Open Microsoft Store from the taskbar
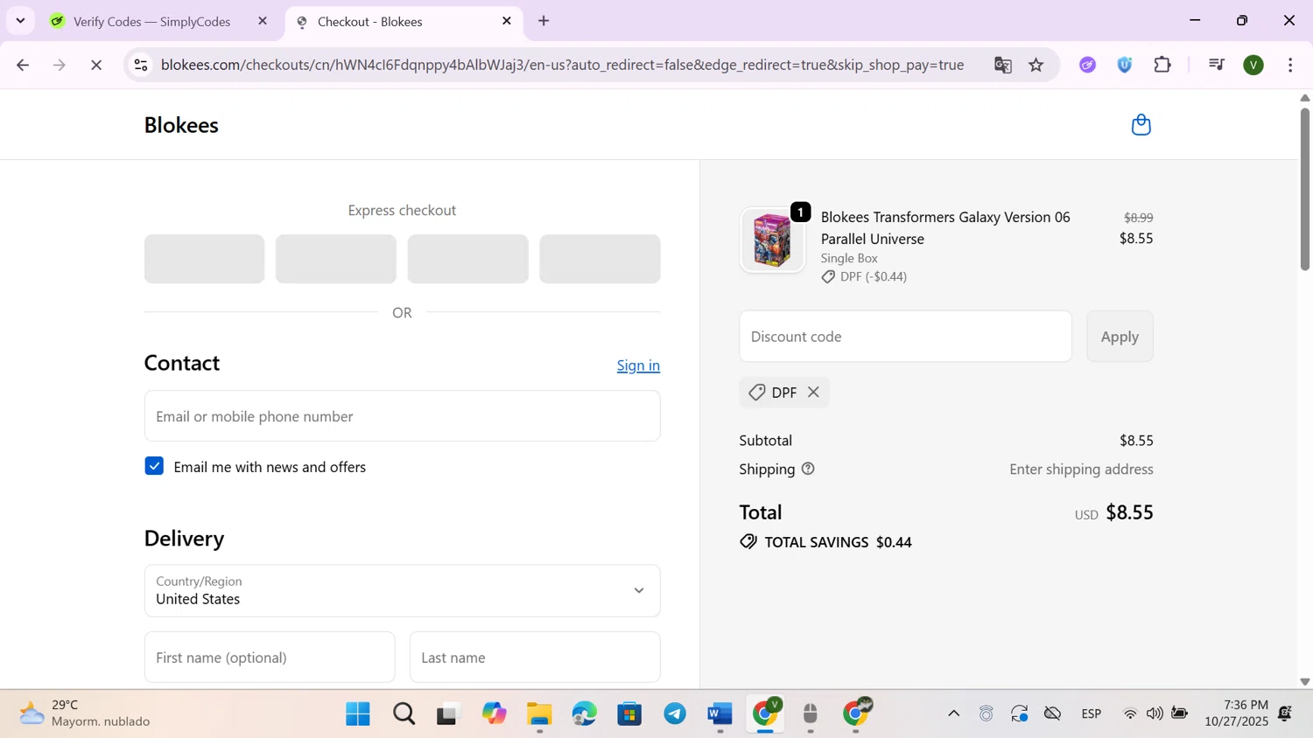 click(630, 714)
